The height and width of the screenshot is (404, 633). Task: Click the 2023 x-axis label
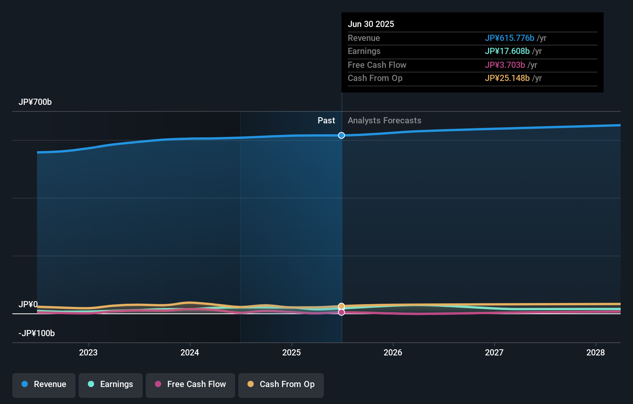coord(88,352)
